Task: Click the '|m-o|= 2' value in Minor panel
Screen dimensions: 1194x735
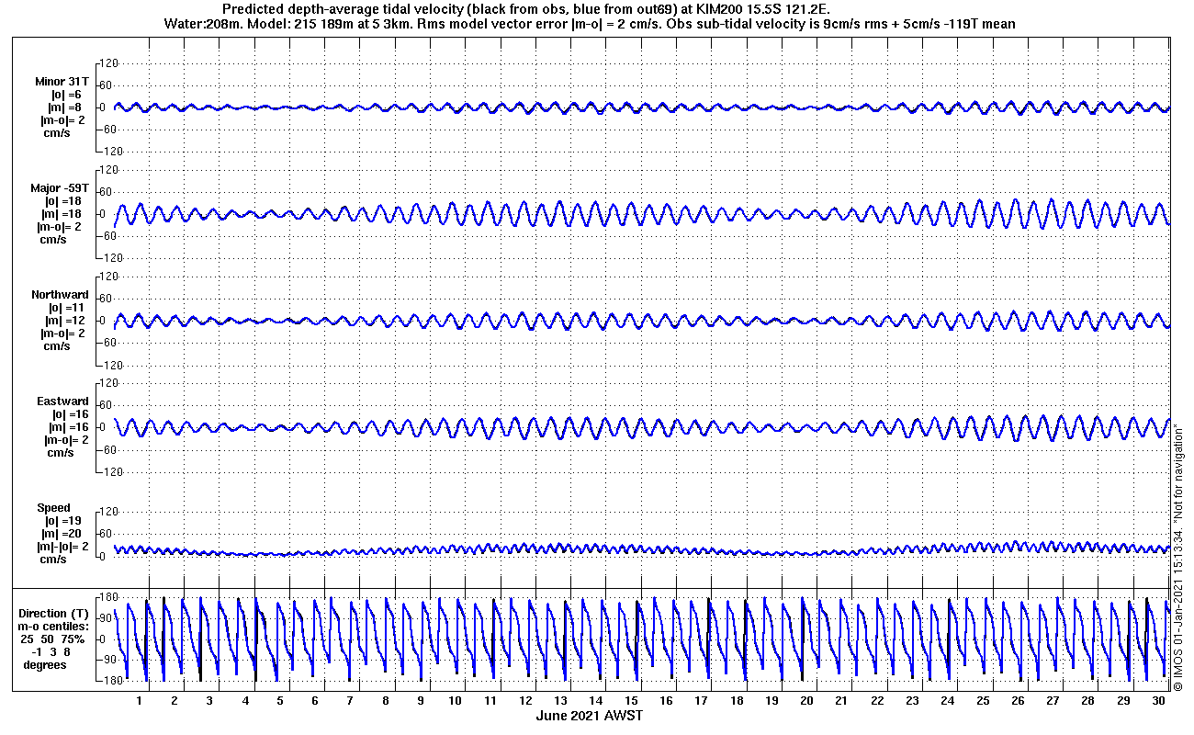Action: pos(62,120)
